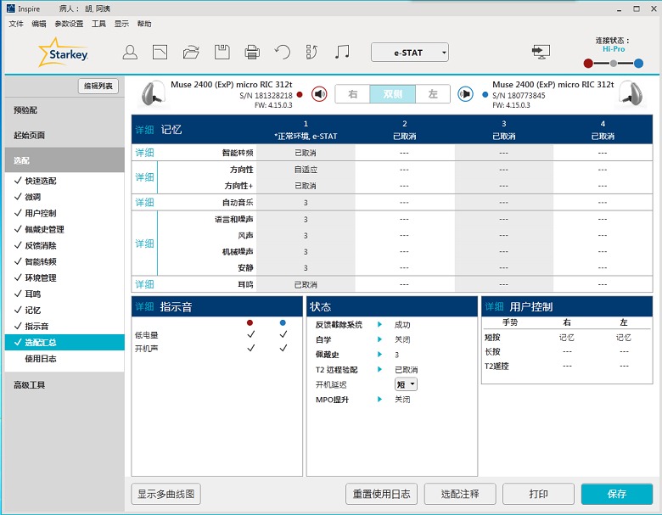The height and width of the screenshot is (515, 662).
Task: Click the music note toolbar icon
Action: (x=342, y=53)
